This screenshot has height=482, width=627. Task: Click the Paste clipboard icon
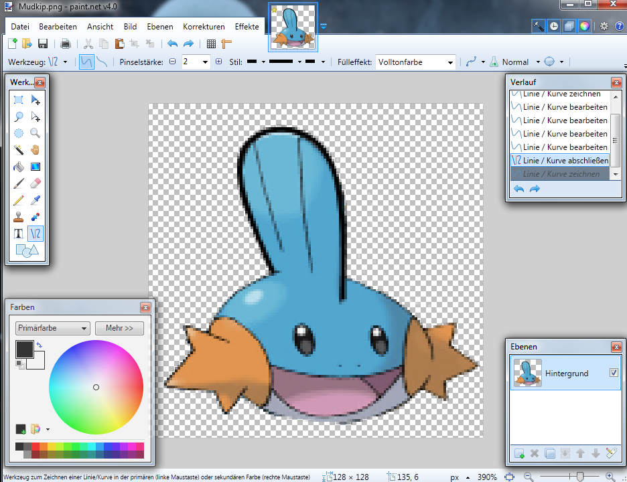point(119,44)
